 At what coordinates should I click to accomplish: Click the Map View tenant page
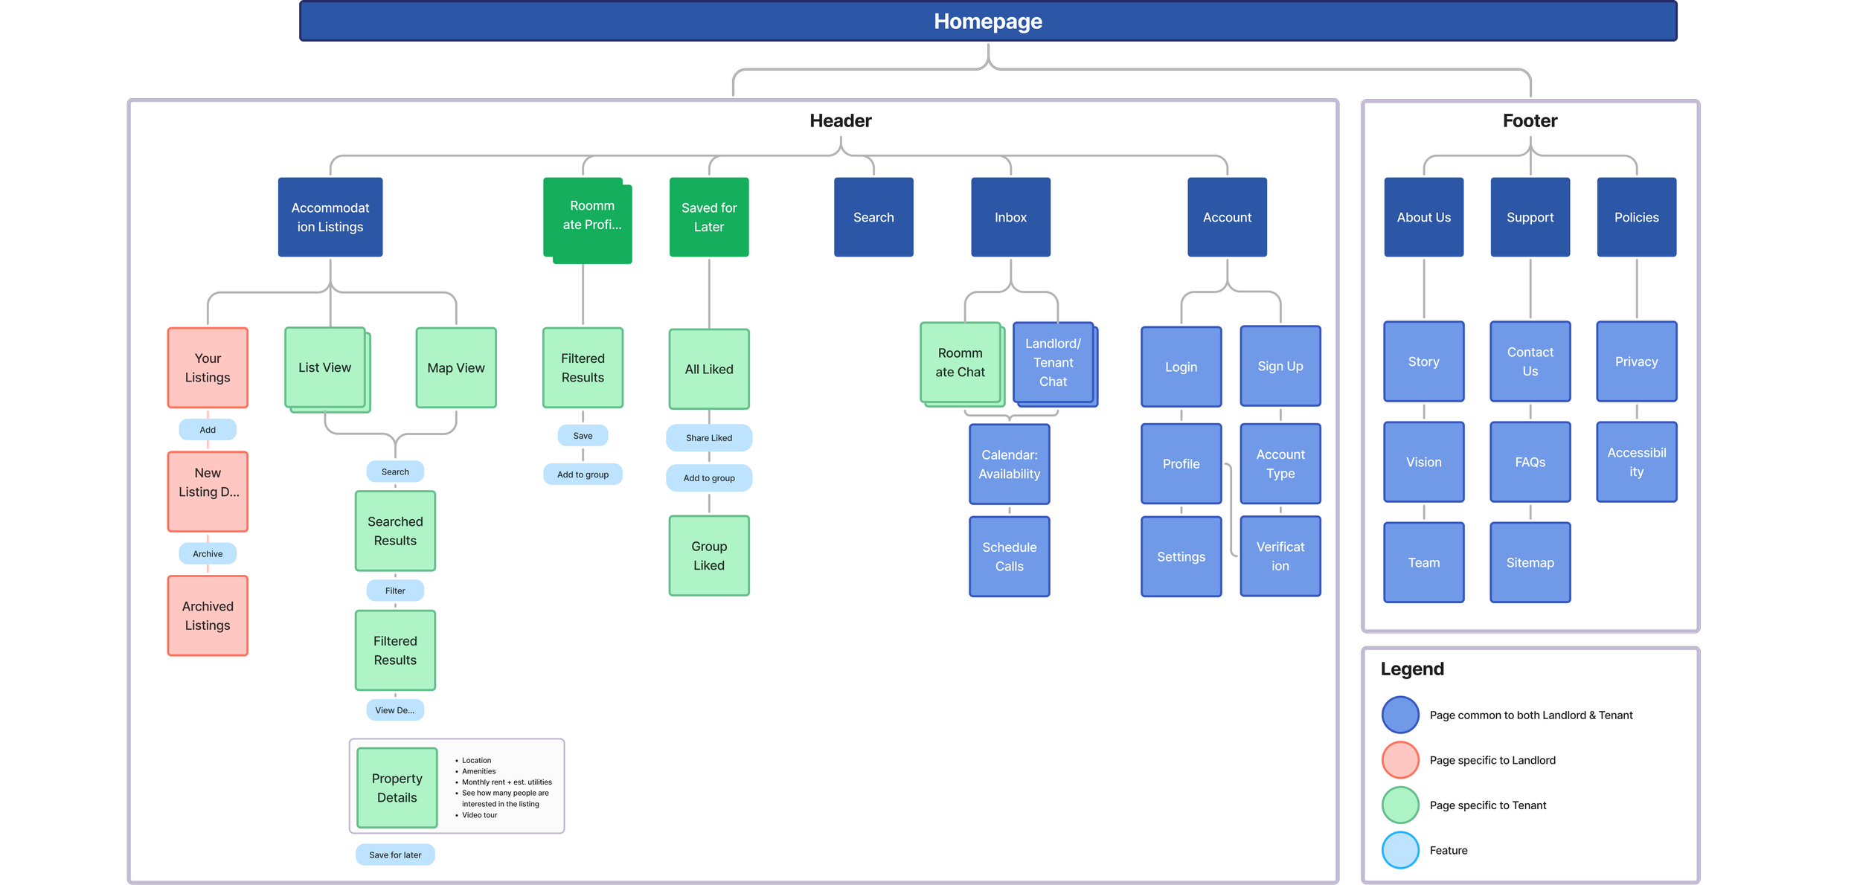[455, 367]
